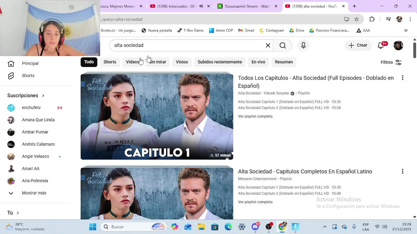417x234 pixels.
Task: Select the Todo filter chip
Action: pyautogui.click(x=89, y=62)
